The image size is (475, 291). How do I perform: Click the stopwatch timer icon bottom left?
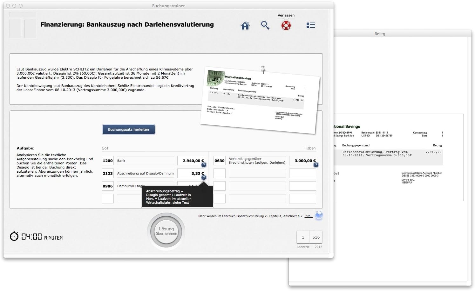pyautogui.click(x=14, y=236)
